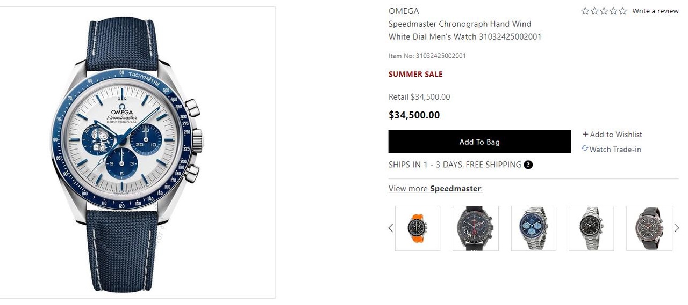Follow the View more Speedmaster link
The height and width of the screenshot is (305, 688).
[x=435, y=189]
